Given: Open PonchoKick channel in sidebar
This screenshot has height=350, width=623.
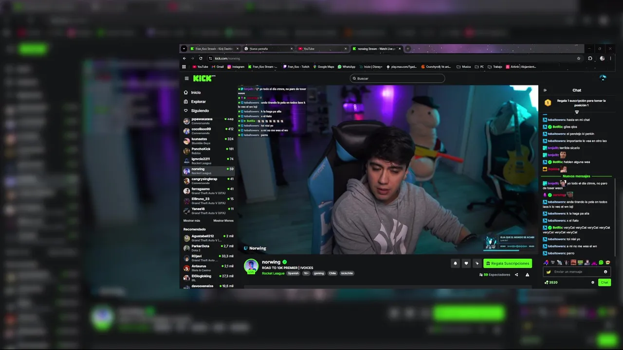Looking at the screenshot, I should [208, 151].
